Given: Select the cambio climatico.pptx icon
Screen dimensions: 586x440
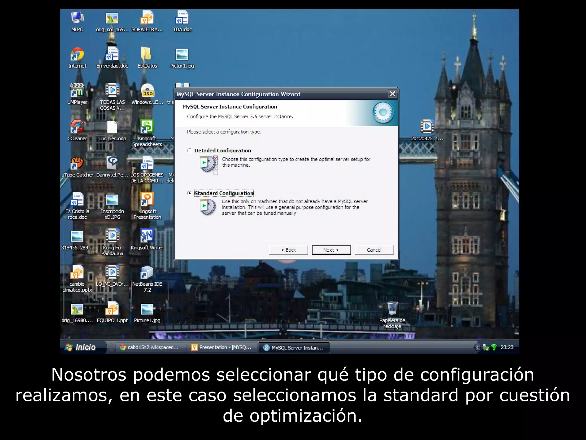Looking at the screenshot, I should 77,272.
